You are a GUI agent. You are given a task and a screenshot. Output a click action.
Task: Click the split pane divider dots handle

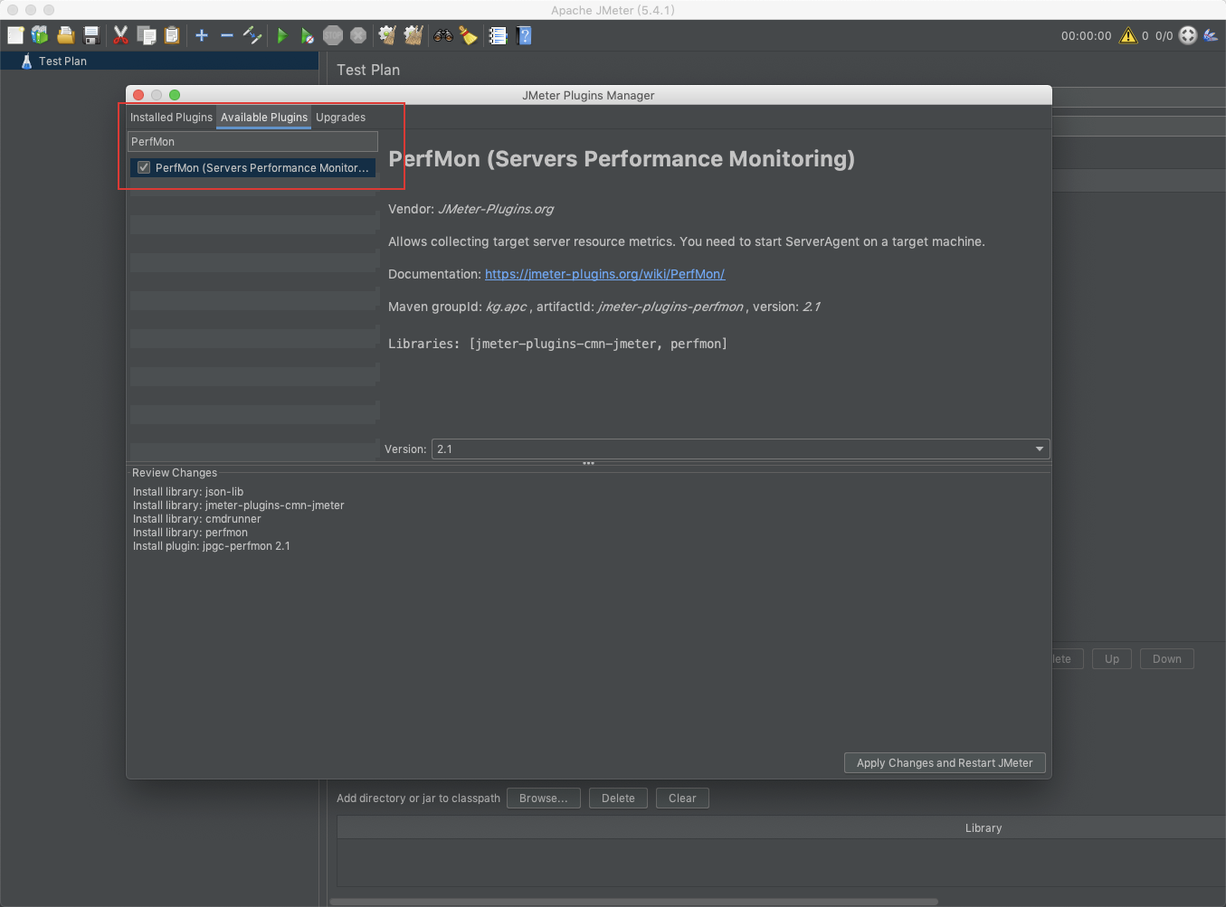(588, 463)
